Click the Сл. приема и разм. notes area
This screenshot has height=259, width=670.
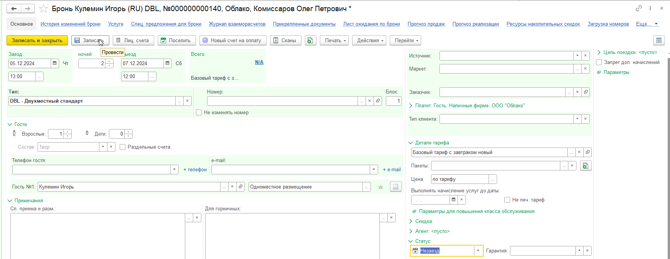[x=98, y=236]
